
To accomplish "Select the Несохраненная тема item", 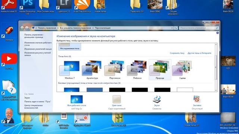I will click(x=70, y=47).
